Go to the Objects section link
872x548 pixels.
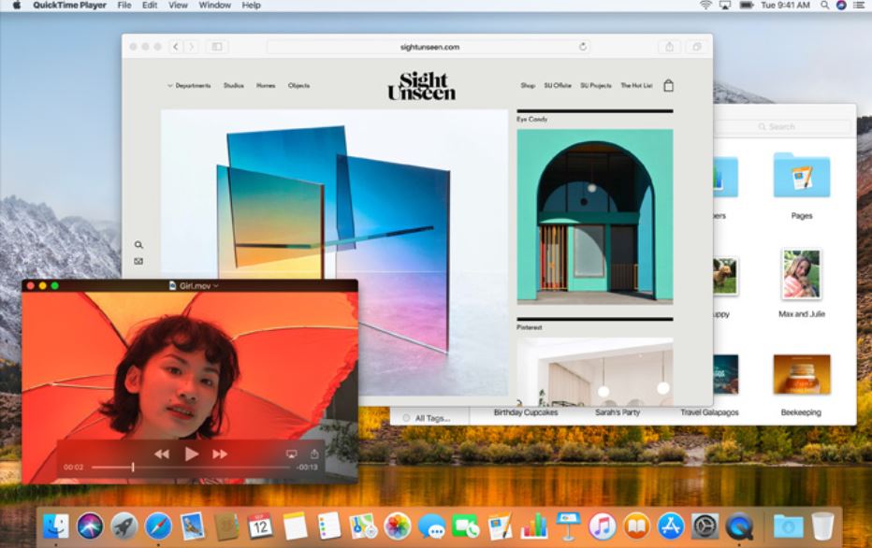[298, 86]
